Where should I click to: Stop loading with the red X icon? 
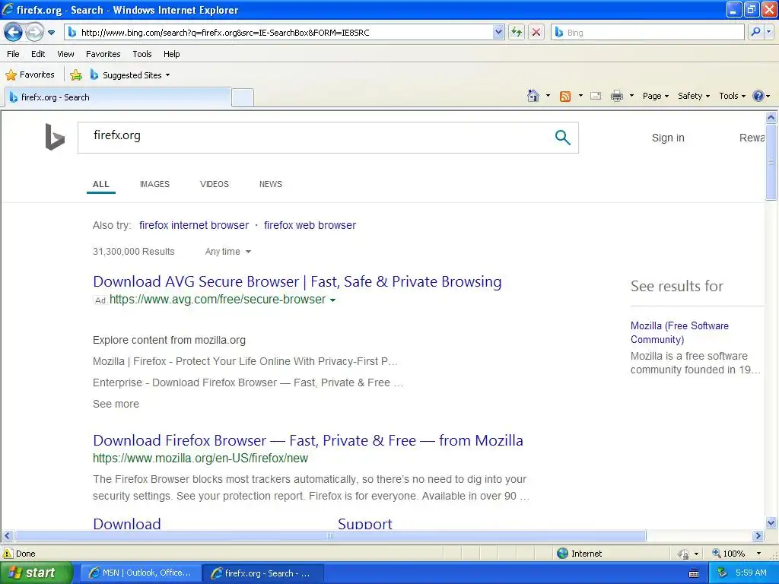pos(536,33)
